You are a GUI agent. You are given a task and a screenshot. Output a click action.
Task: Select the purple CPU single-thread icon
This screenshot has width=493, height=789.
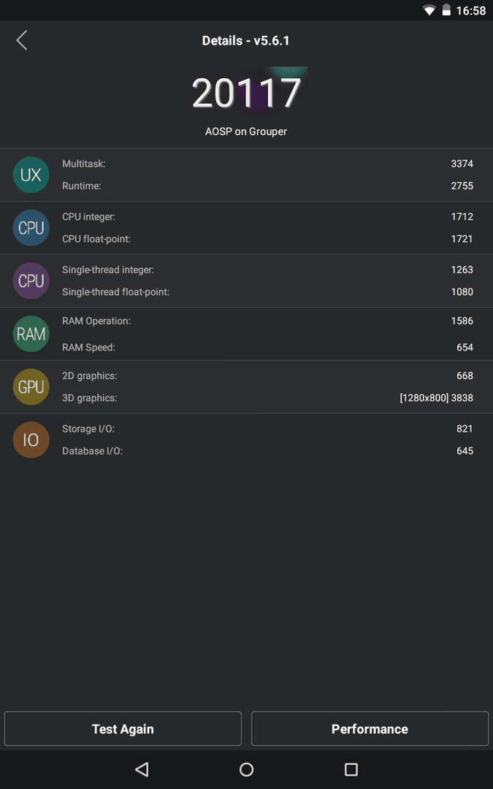(x=31, y=281)
